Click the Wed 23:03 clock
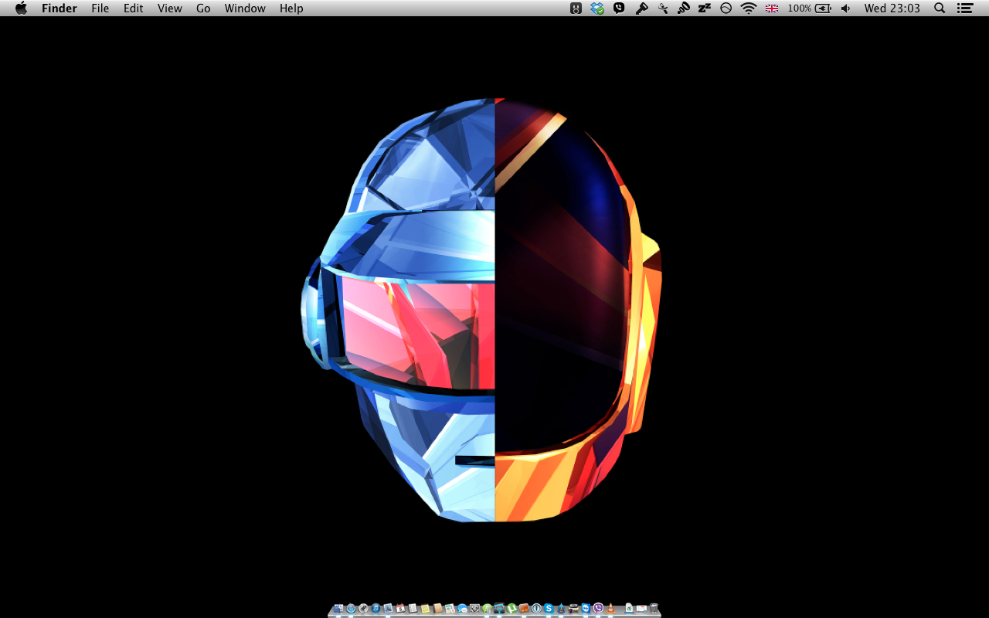The height and width of the screenshot is (618, 989). pyautogui.click(x=892, y=8)
